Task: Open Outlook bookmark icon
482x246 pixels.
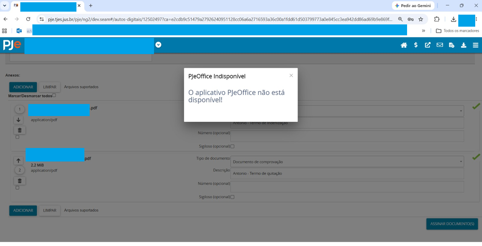Action: pos(19,31)
